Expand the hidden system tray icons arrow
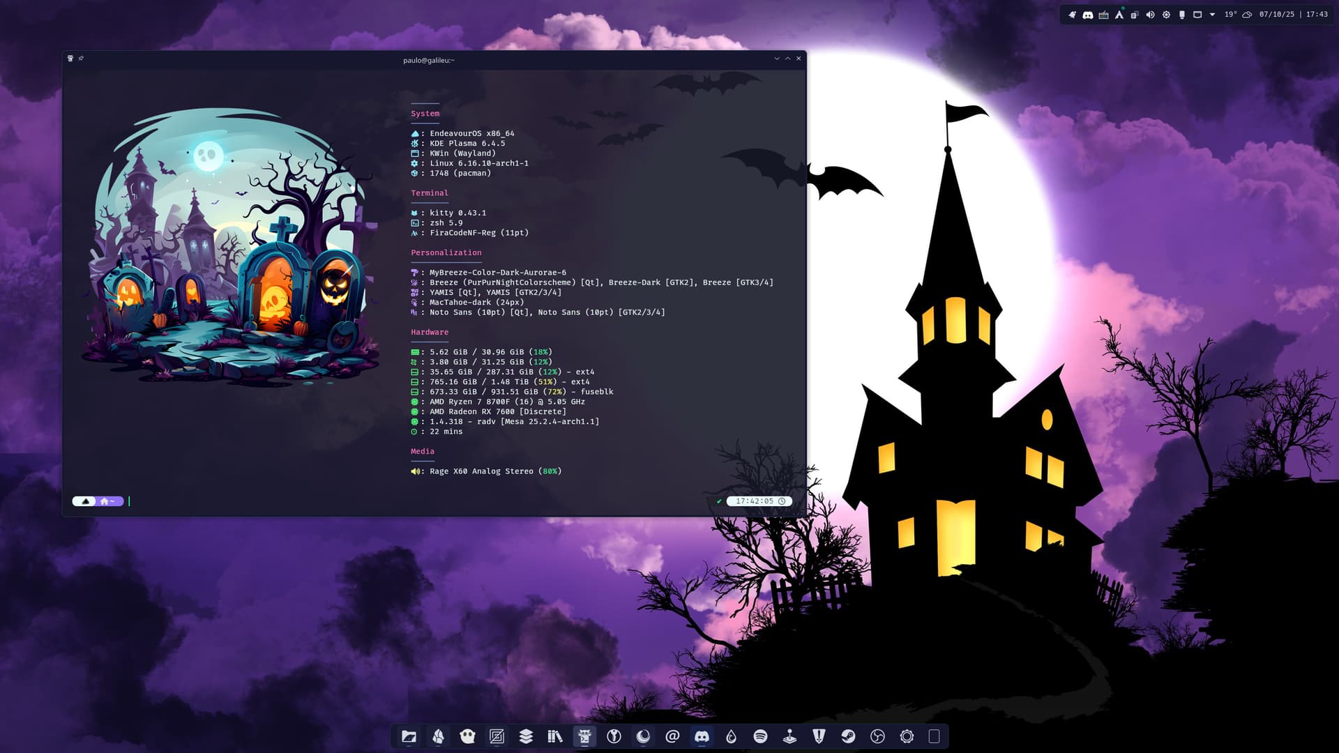Image resolution: width=1339 pixels, height=753 pixels. click(1212, 15)
